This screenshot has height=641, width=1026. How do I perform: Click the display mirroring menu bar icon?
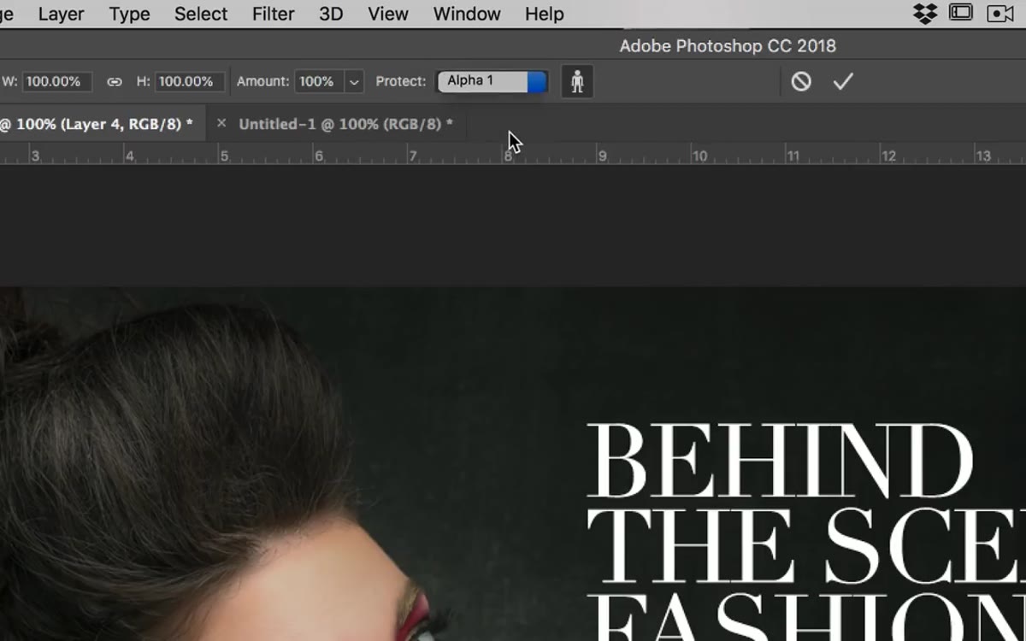click(x=961, y=13)
